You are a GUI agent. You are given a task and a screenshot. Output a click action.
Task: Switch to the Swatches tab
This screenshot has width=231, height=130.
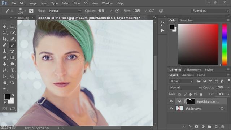(x=186, y=20)
